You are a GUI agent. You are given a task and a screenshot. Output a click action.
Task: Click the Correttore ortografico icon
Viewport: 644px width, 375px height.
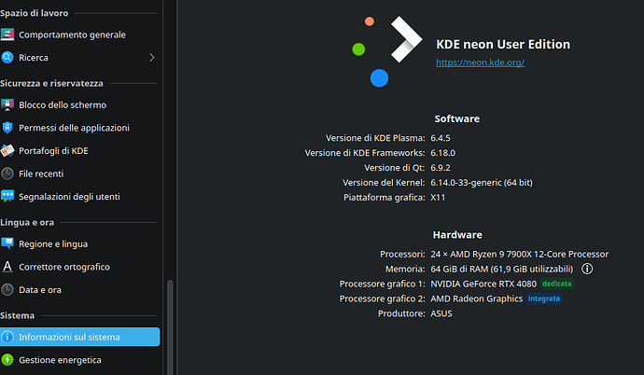point(7,267)
